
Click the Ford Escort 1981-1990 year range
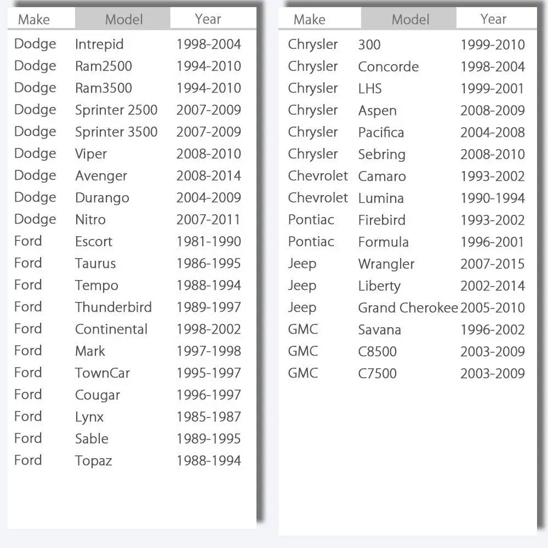point(209,242)
